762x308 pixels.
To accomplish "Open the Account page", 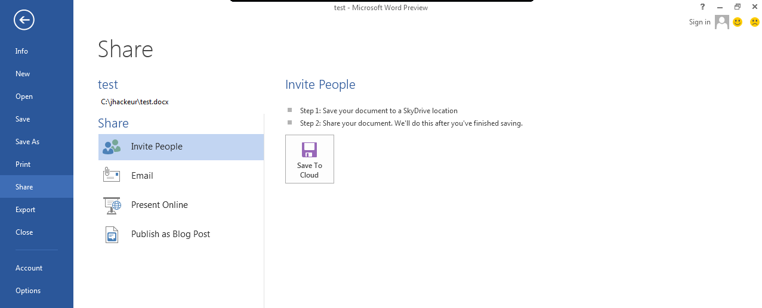I will [36, 268].
